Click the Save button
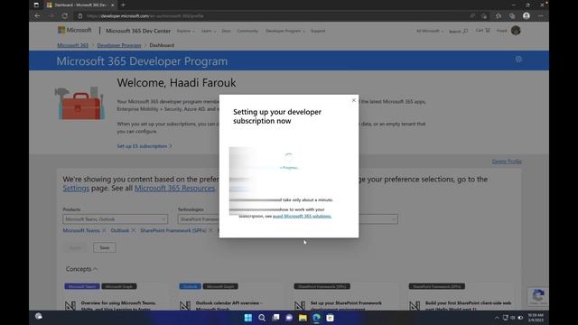 coord(105,247)
